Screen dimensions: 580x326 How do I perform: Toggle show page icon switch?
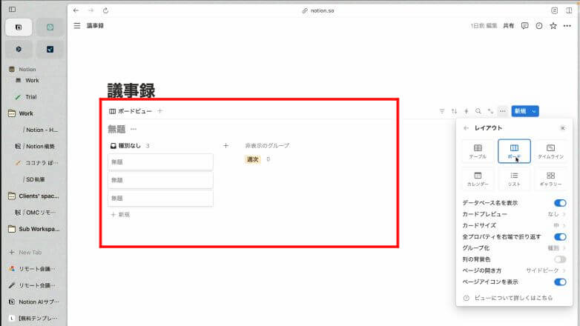[560, 282]
